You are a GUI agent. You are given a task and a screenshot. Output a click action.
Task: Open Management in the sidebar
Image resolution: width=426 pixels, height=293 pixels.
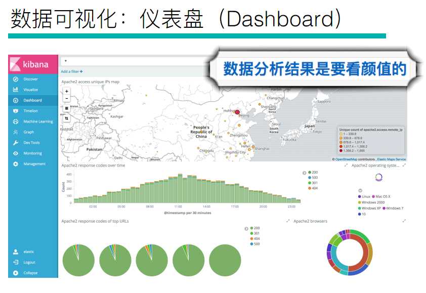(x=34, y=164)
